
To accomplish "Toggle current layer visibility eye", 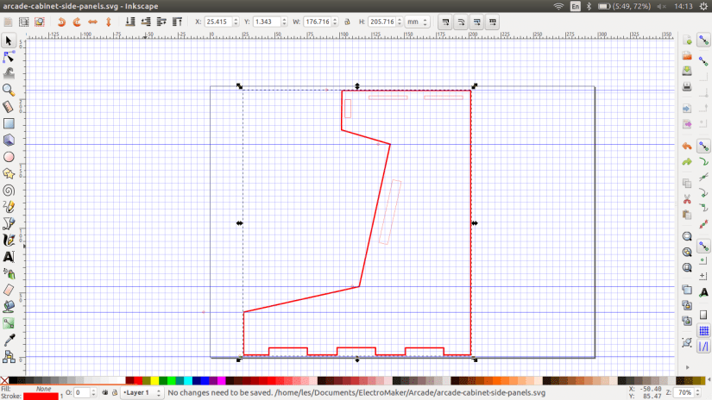I will tap(104, 393).
